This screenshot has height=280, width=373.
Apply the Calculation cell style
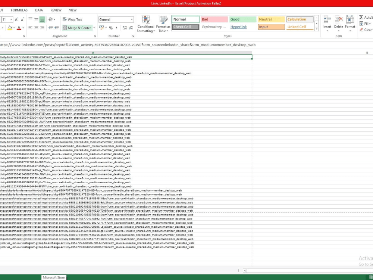coord(300,19)
